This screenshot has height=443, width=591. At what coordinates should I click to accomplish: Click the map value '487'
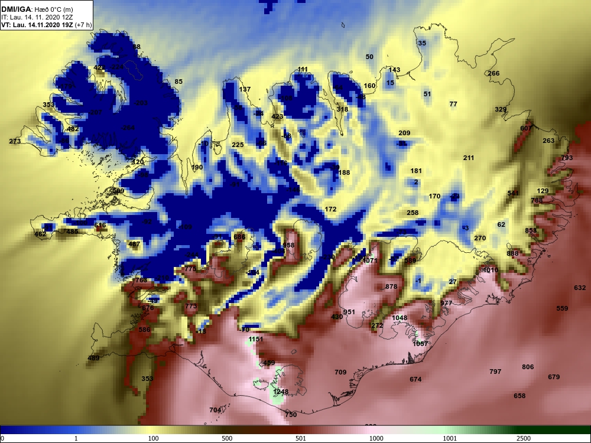(134, 244)
